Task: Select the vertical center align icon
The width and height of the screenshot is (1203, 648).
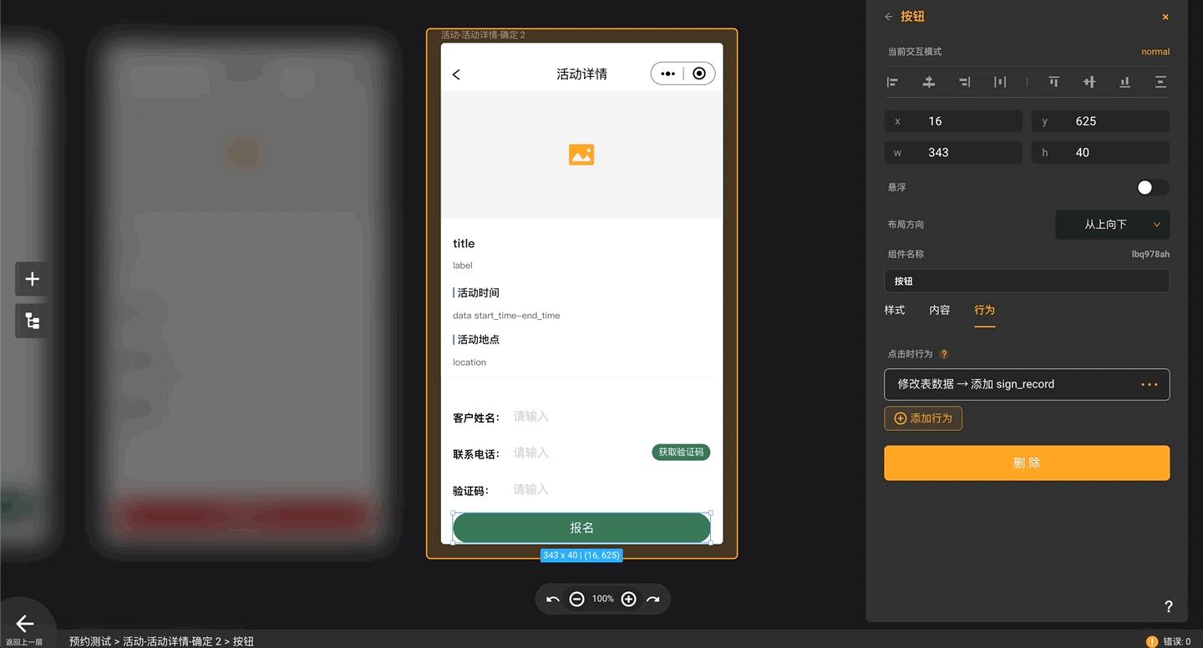Action: (928, 82)
